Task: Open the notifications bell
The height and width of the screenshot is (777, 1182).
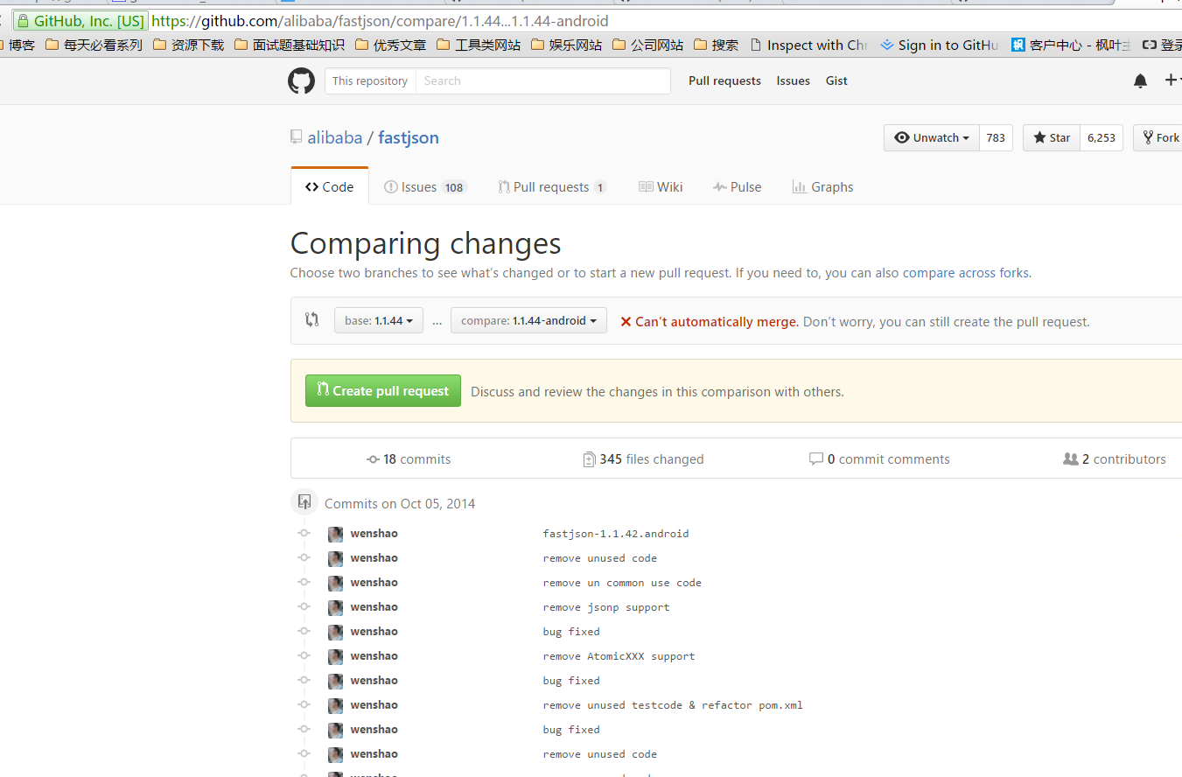Action: (1140, 81)
